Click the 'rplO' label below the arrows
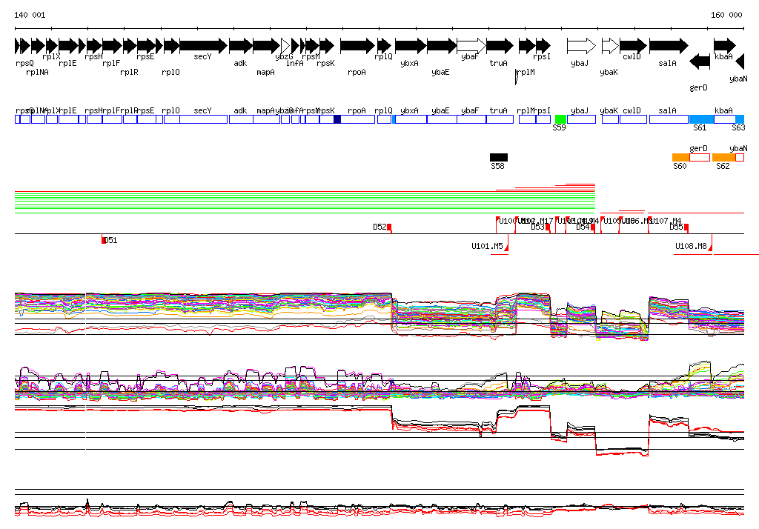This screenshot has width=759, height=529. coord(171,72)
